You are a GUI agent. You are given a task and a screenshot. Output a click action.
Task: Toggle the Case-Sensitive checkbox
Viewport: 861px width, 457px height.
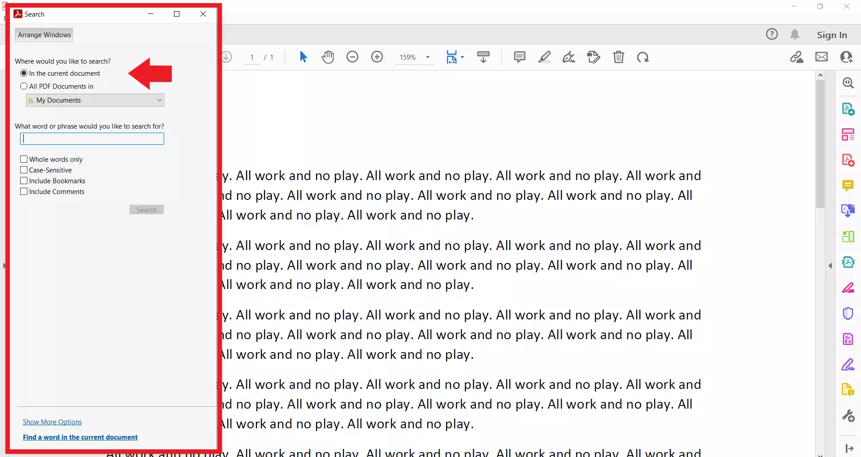point(24,170)
